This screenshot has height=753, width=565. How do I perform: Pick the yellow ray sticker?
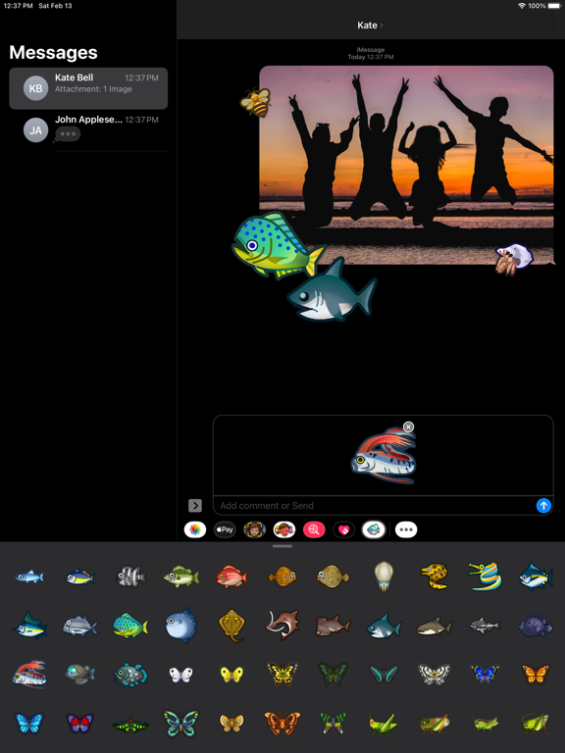(231, 626)
